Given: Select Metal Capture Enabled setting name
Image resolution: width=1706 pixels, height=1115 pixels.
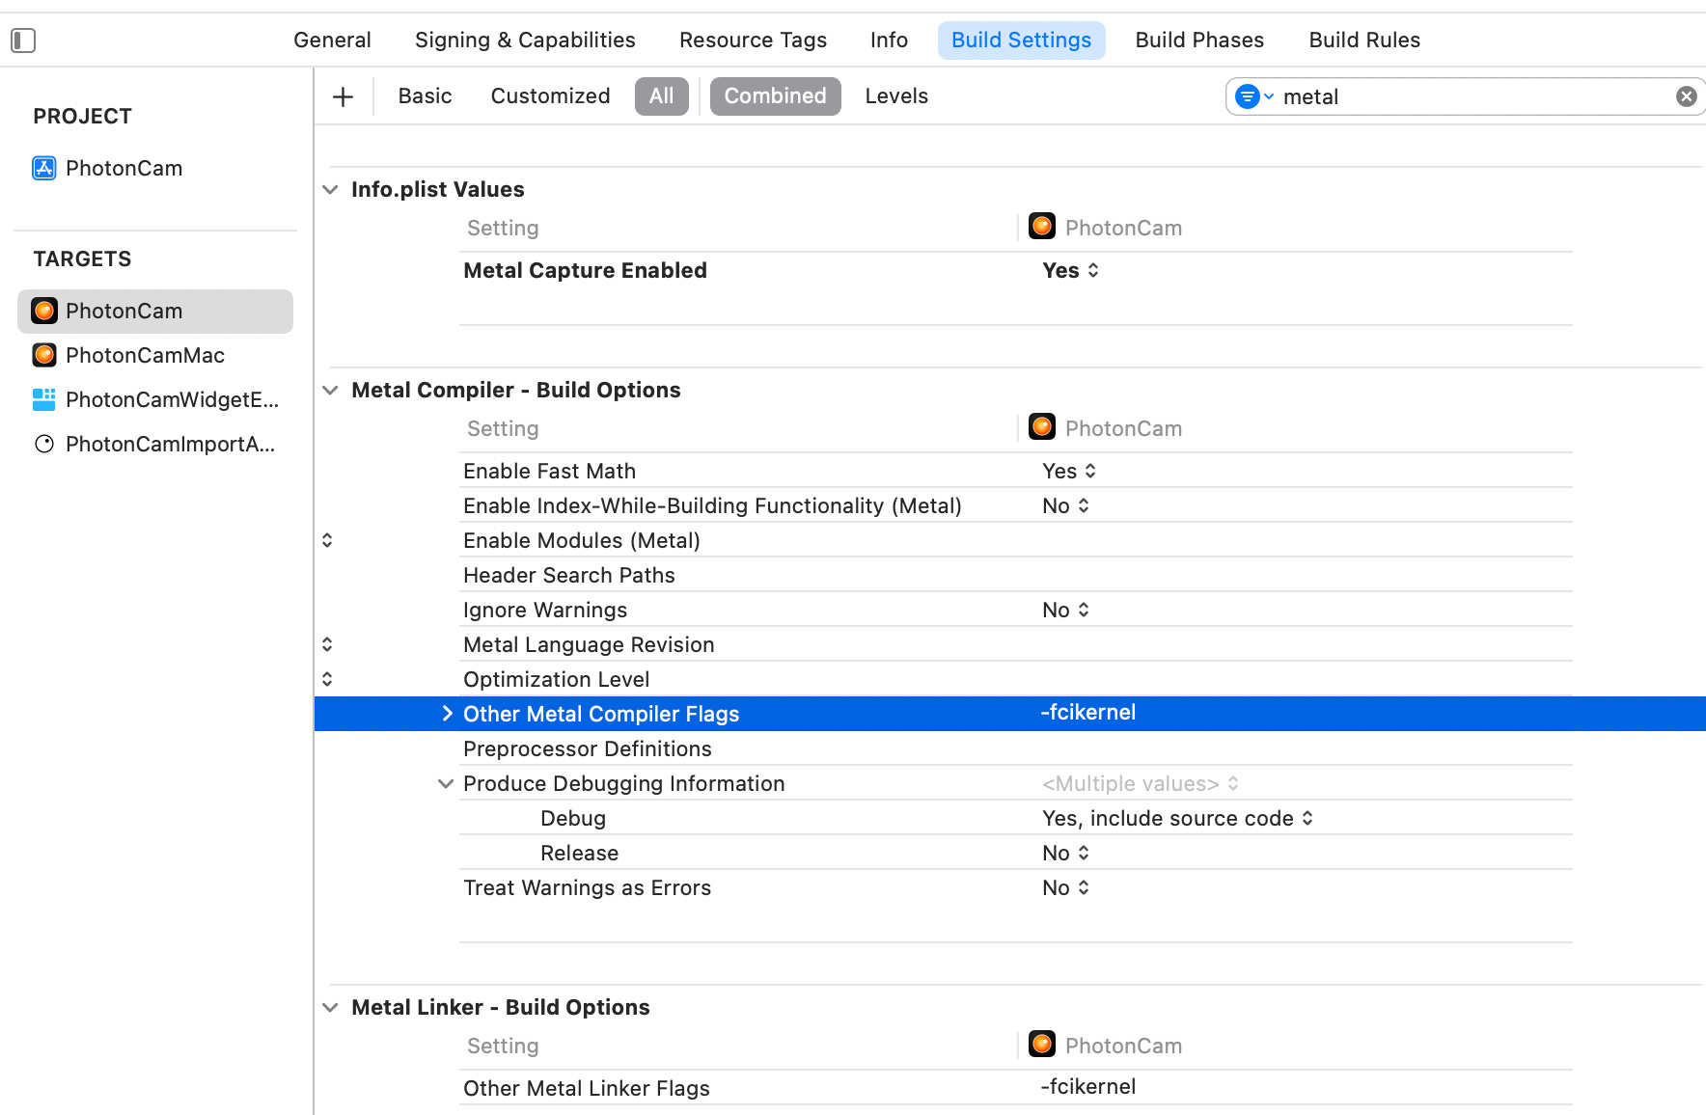Looking at the screenshot, I should 585,271.
